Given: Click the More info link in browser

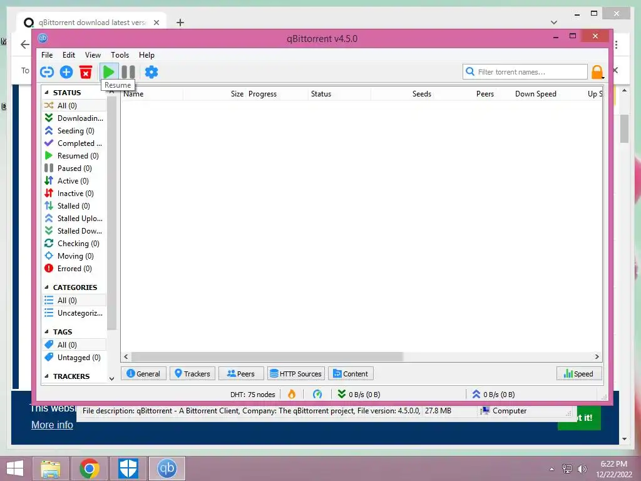Looking at the screenshot, I should click(53, 425).
